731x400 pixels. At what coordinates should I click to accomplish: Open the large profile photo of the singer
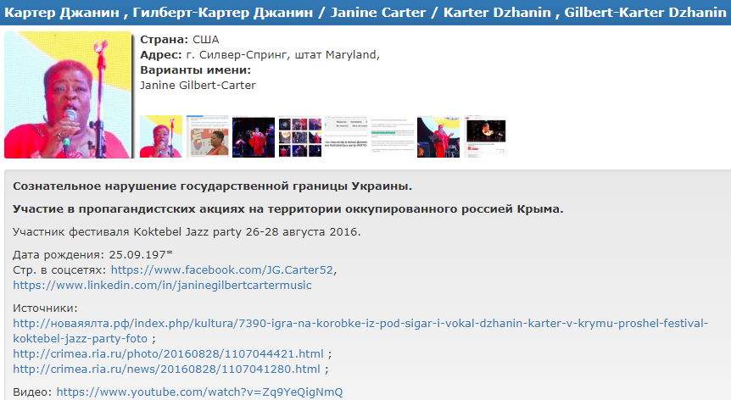(x=68, y=95)
